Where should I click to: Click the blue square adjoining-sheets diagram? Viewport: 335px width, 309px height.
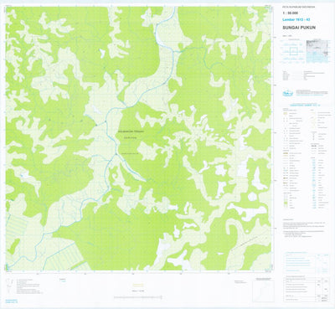pyautogui.click(x=293, y=52)
